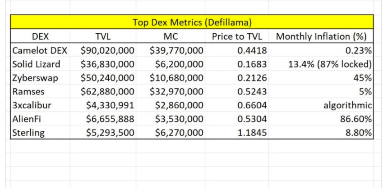This screenshot has width=383, height=188.
Task: Select the 'Camelot DEX' cell
Action: click(x=40, y=50)
